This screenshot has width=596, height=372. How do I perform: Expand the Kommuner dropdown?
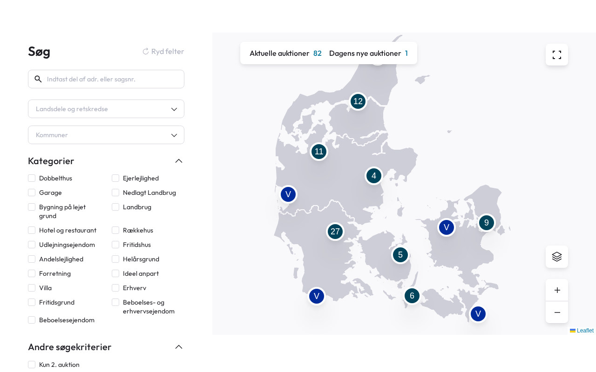tap(106, 135)
